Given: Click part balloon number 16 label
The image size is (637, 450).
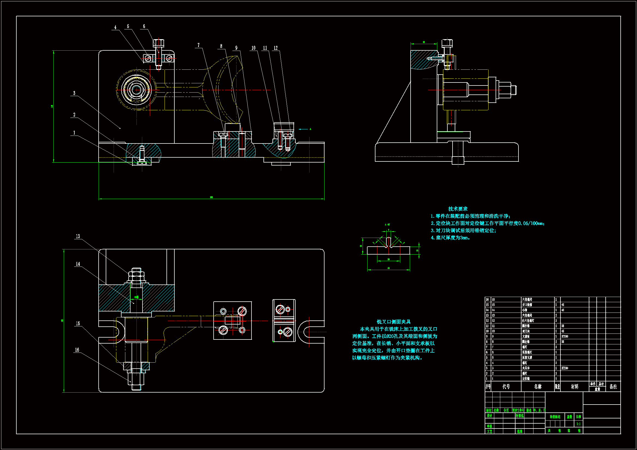Looking at the screenshot, I should click(x=77, y=350).
